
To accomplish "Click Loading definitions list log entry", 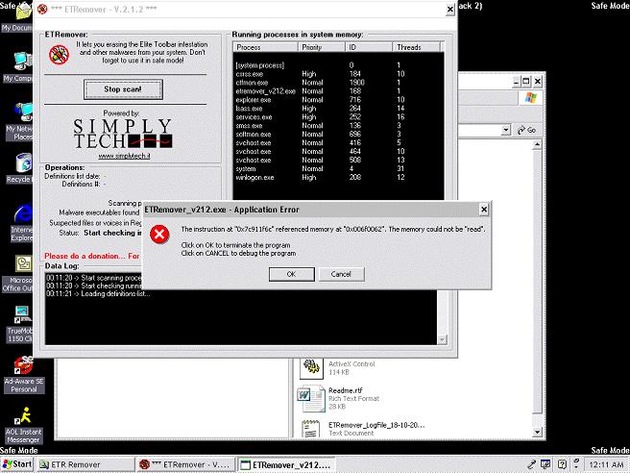I will click(98, 294).
